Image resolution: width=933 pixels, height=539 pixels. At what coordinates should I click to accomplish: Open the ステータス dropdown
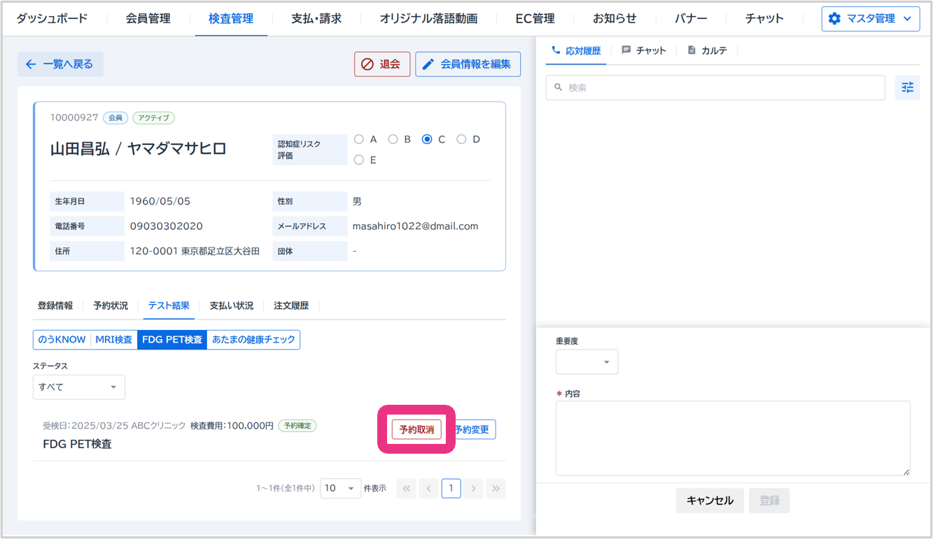(79, 387)
